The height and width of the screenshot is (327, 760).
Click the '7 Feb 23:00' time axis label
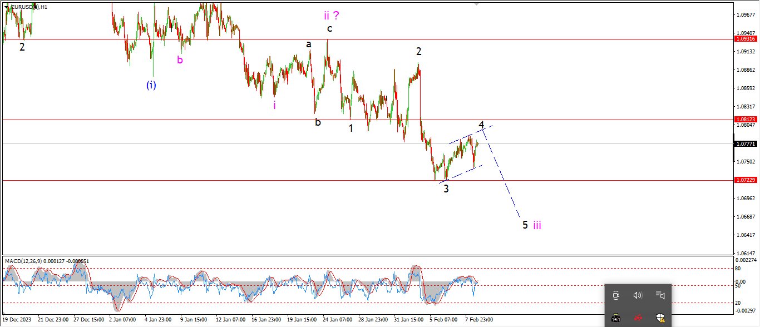[x=479, y=320]
